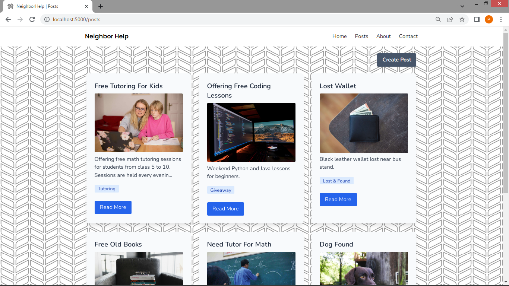
Task: Go to the Home nav link
Action: point(339,36)
